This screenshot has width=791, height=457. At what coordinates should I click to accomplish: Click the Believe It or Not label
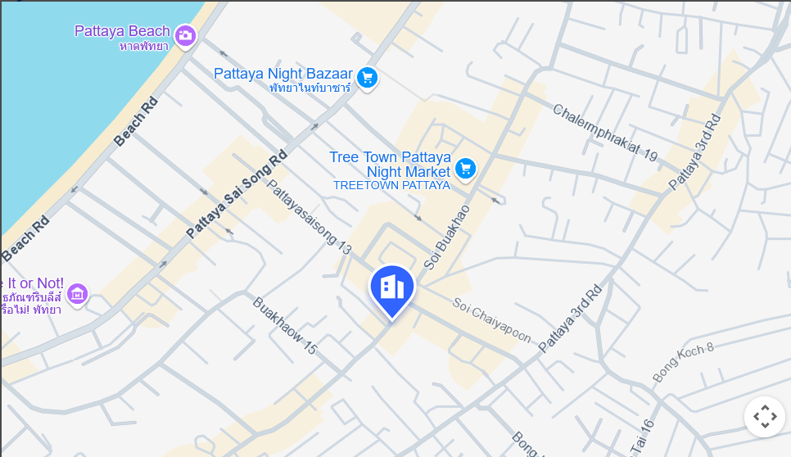[32, 283]
